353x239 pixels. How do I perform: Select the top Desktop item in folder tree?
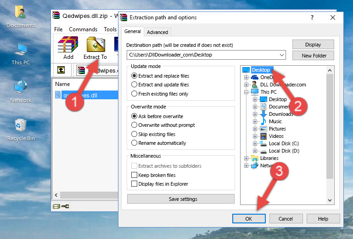click(261, 70)
